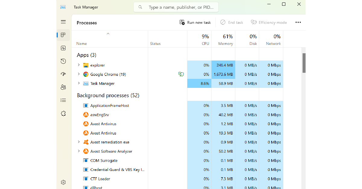Expand the Google Chrome process group
The height and width of the screenshot is (189, 362).
coord(79,74)
